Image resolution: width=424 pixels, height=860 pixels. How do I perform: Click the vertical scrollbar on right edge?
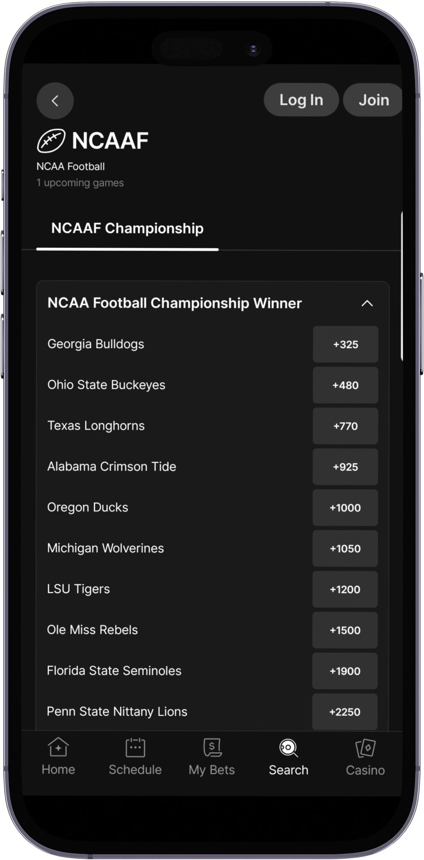pos(402,287)
